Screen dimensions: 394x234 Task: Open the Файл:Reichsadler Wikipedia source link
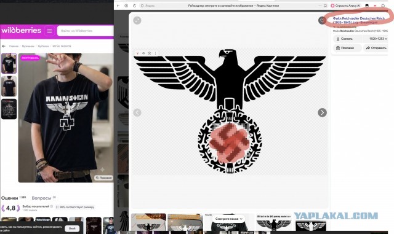[x=358, y=20]
